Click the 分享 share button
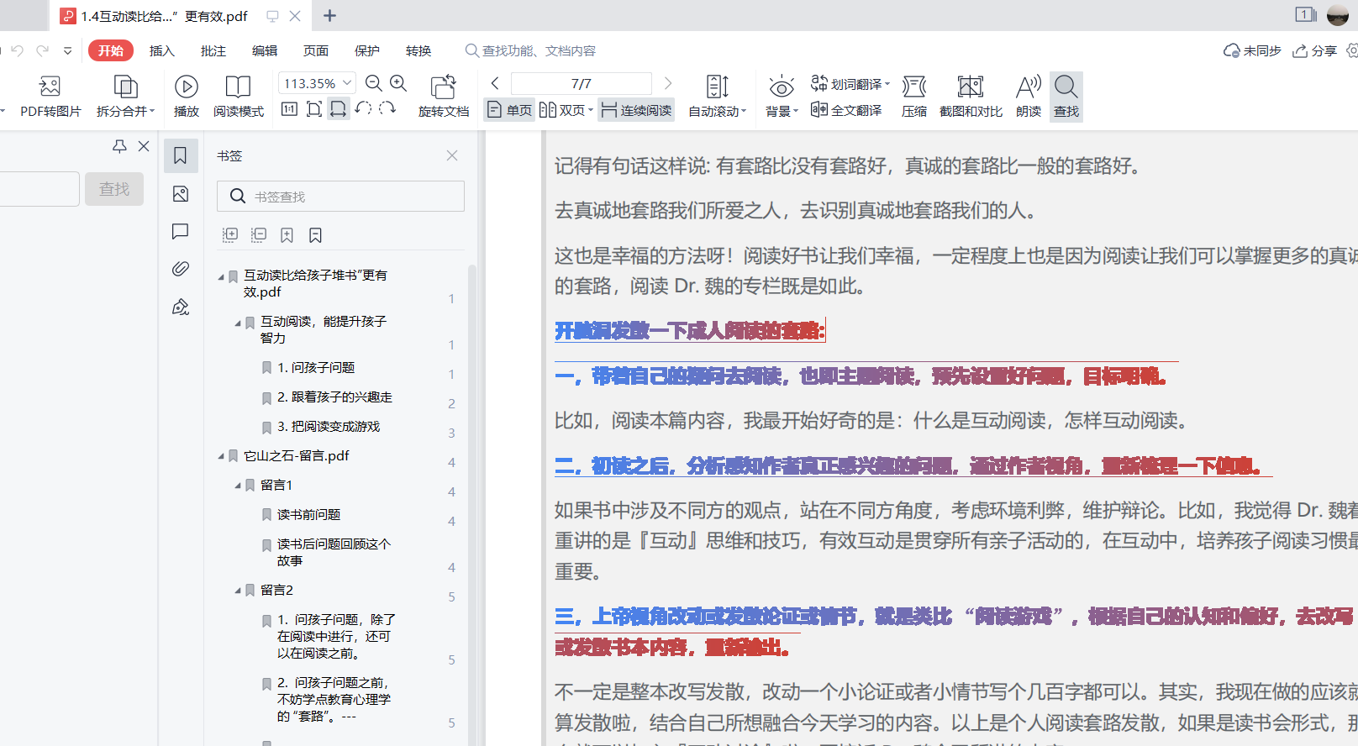 (x=1315, y=50)
